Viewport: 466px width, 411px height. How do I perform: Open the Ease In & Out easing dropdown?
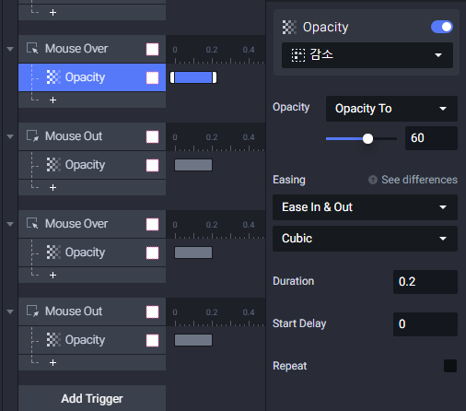click(x=365, y=207)
